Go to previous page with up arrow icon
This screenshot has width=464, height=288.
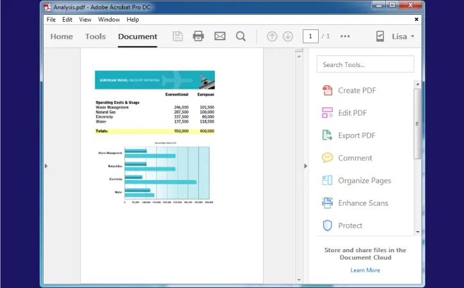[272, 36]
